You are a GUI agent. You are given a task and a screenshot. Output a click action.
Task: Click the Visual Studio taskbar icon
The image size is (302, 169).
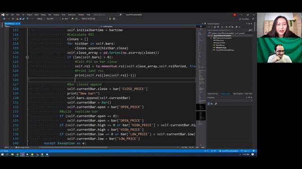tap(22, 154)
